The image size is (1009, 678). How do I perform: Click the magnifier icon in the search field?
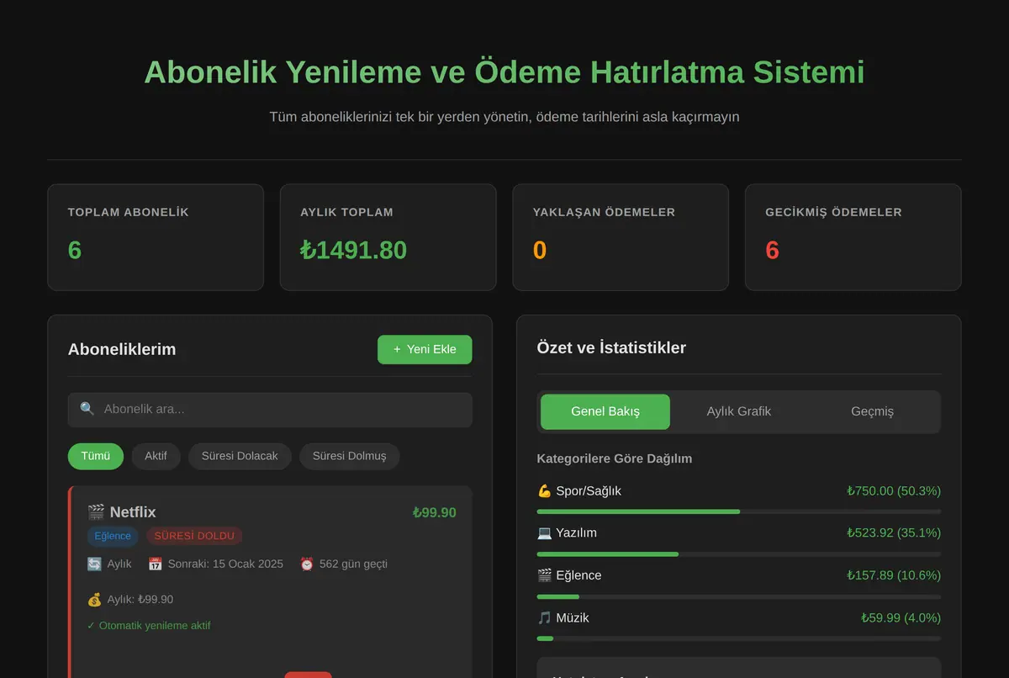click(x=87, y=409)
